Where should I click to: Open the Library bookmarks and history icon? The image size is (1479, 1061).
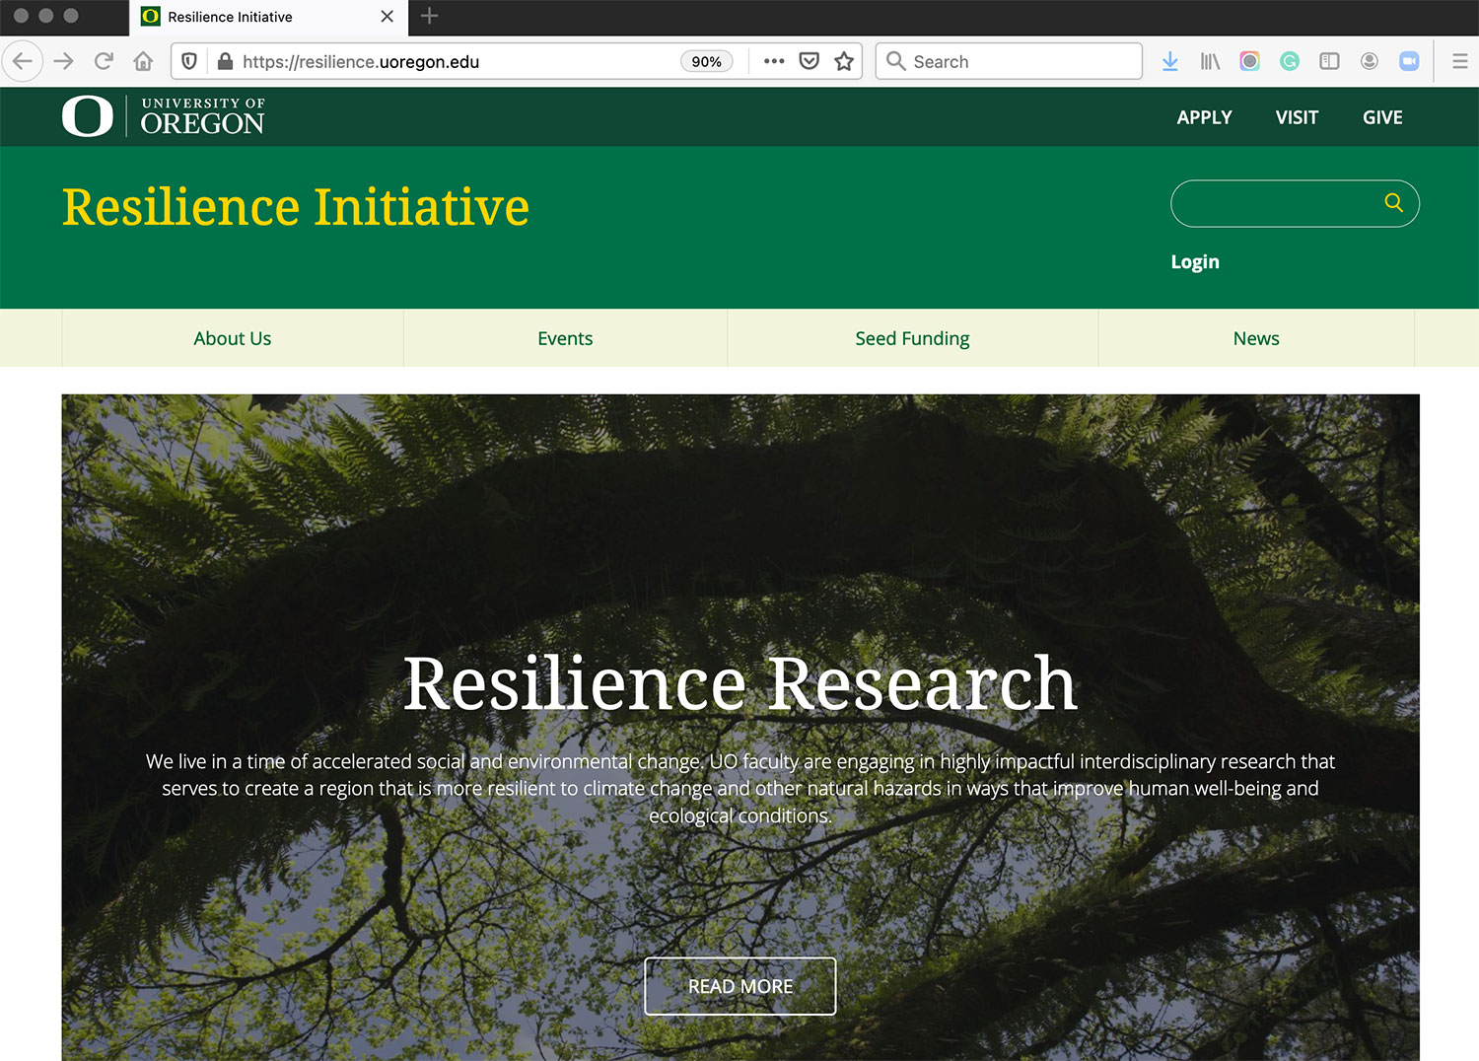(1210, 61)
